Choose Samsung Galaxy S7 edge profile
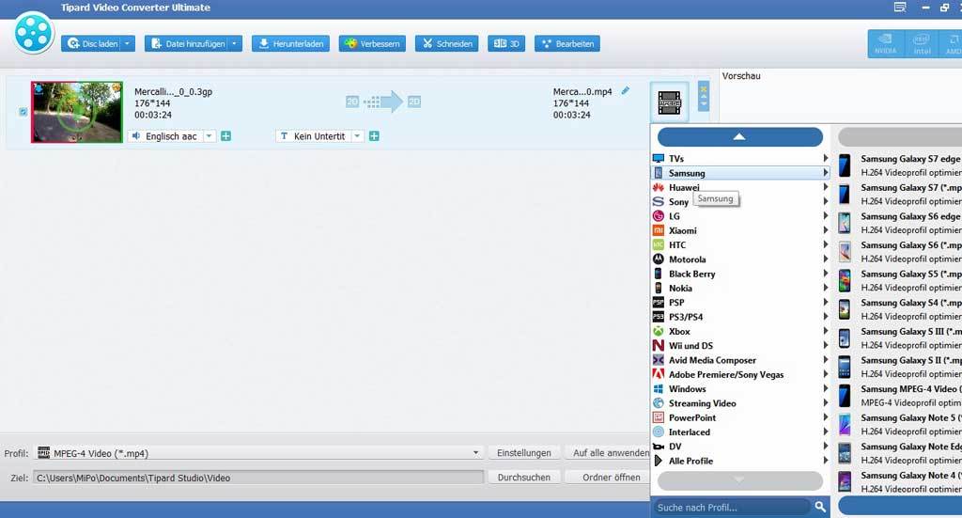Image resolution: width=962 pixels, height=518 pixels. pos(899,165)
